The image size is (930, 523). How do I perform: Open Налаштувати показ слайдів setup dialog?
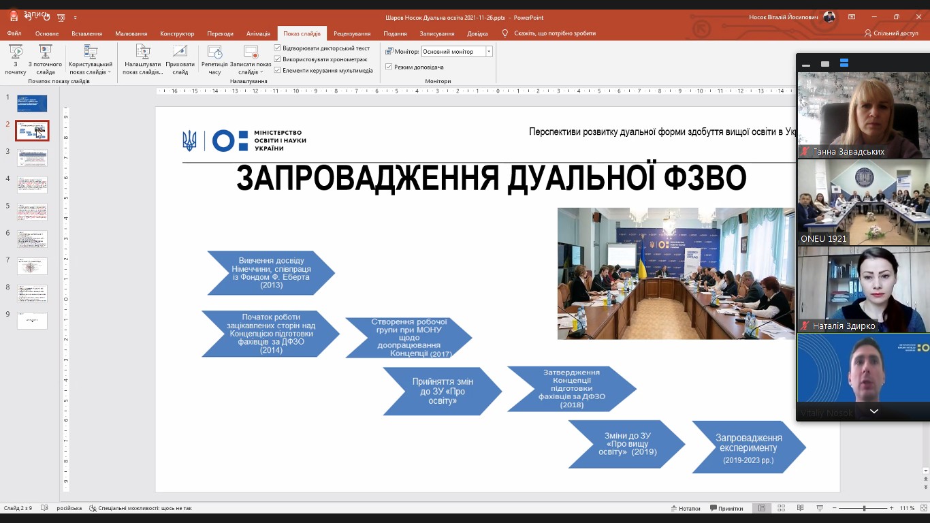[x=143, y=59]
